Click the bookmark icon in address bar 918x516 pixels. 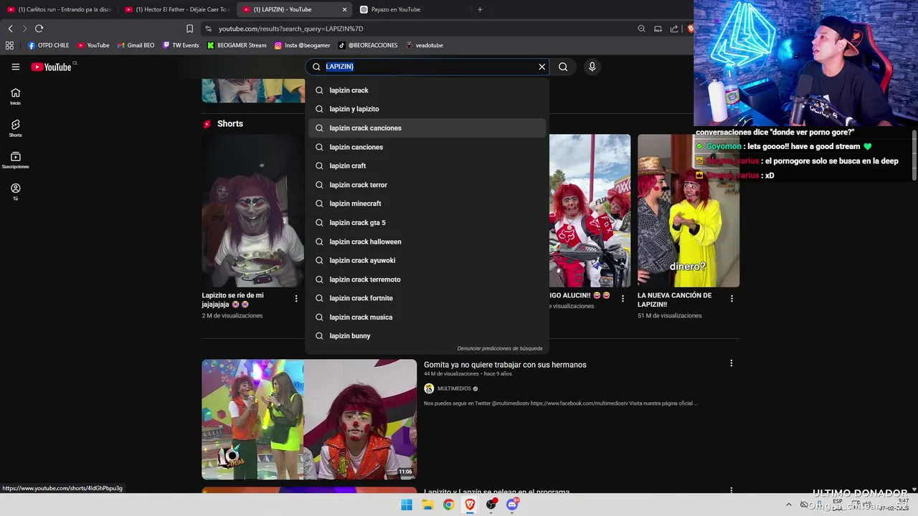click(189, 29)
